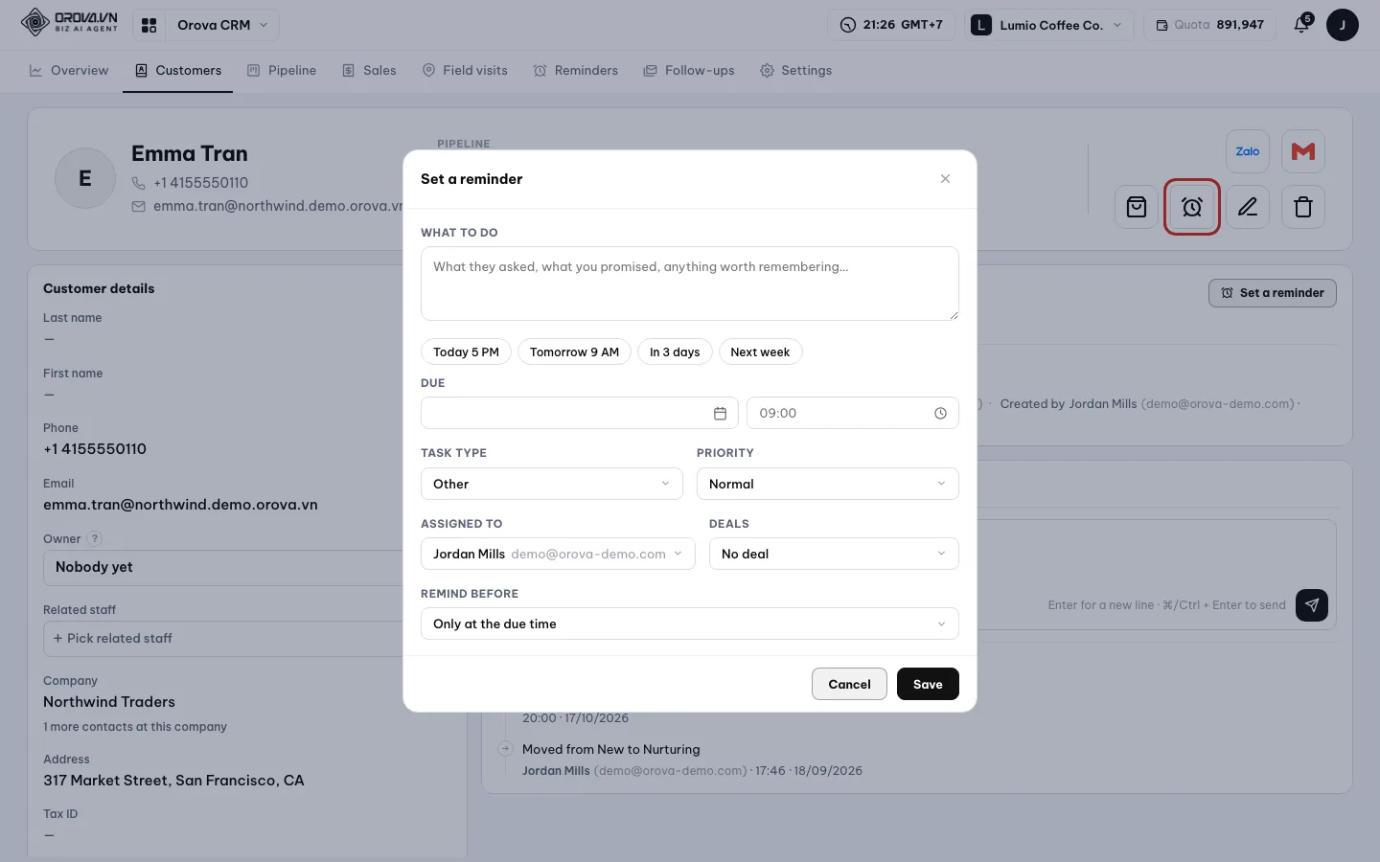Click the shopping bag order icon
The width and height of the screenshot is (1380, 862).
1137,207
